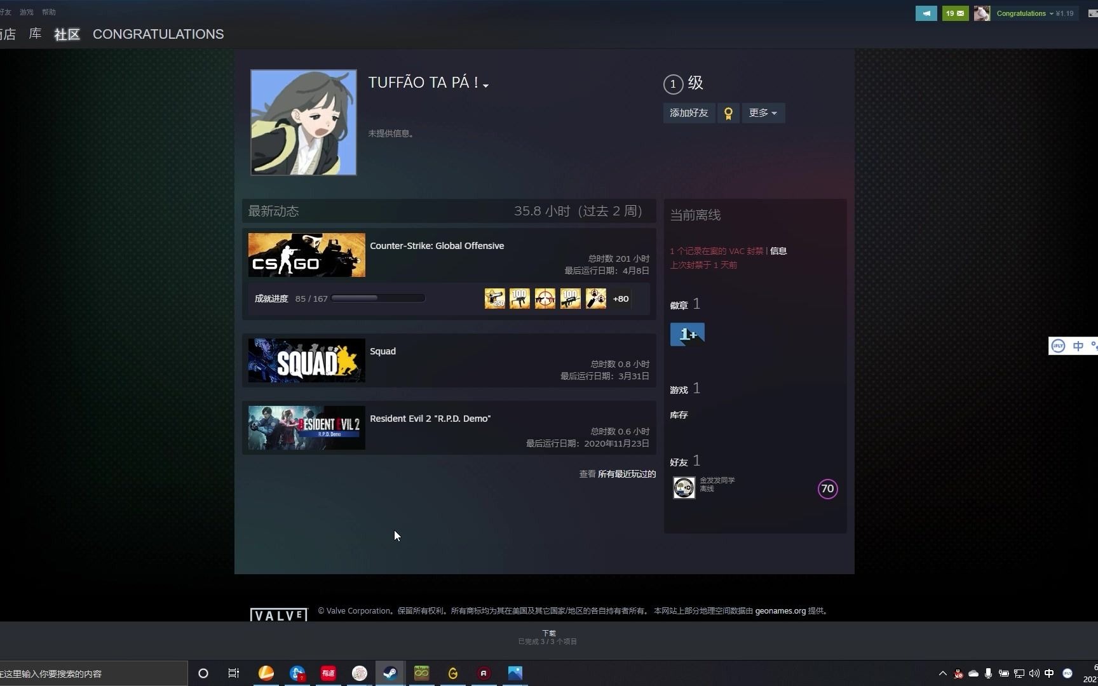Open the CS:GO pistol achievement icon
Screen dimensions: 1098x686
(x=494, y=299)
